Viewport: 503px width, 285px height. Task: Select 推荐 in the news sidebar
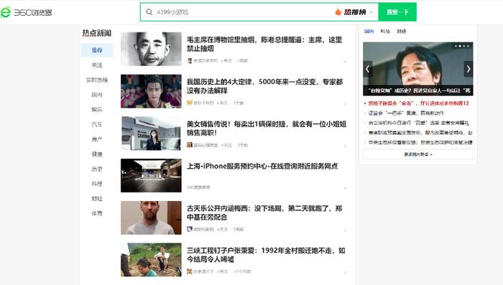coord(97,50)
